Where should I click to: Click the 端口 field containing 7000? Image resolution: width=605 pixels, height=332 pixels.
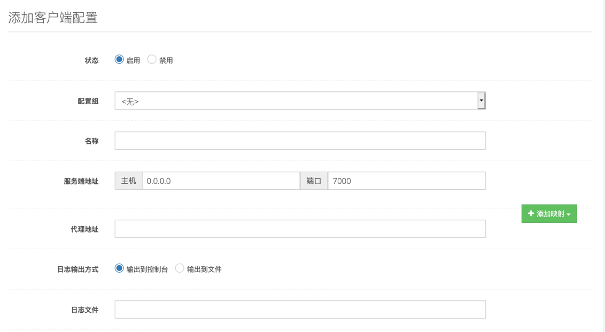pyautogui.click(x=406, y=181)
